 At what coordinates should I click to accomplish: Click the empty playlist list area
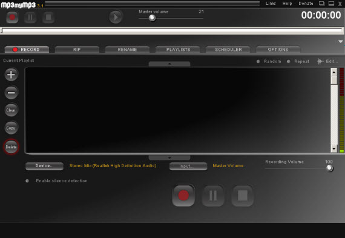click(177, 110)
